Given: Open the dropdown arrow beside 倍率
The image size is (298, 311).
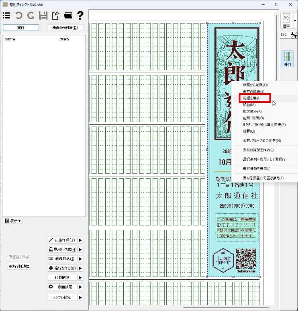Looking at the screenshot, I should pos(295,20).
